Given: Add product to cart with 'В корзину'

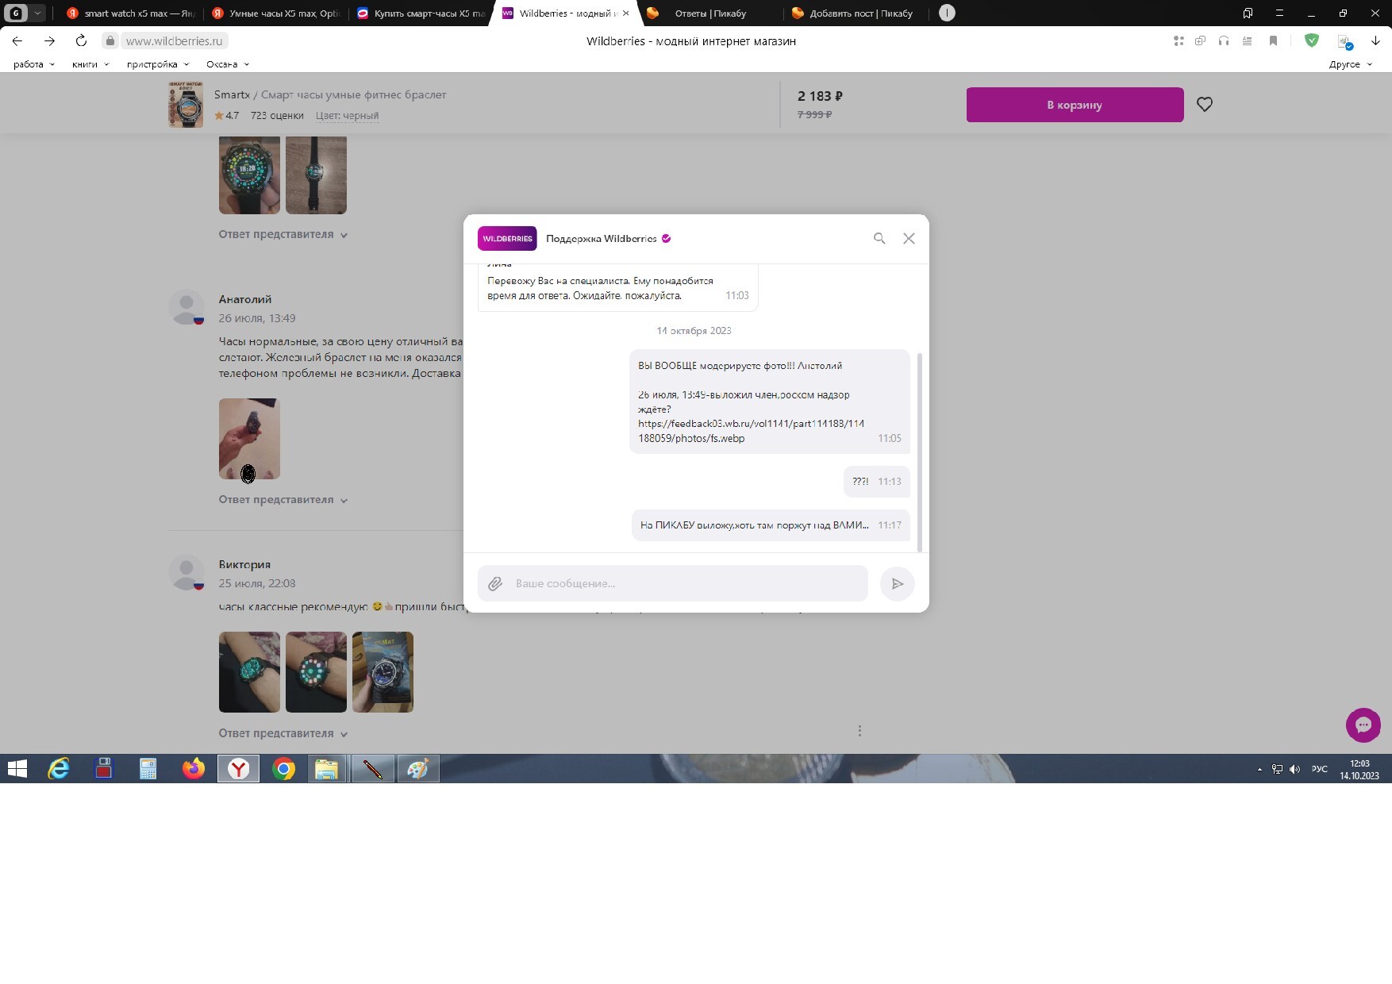Looking at the screenshot, I should point(1075,105).
